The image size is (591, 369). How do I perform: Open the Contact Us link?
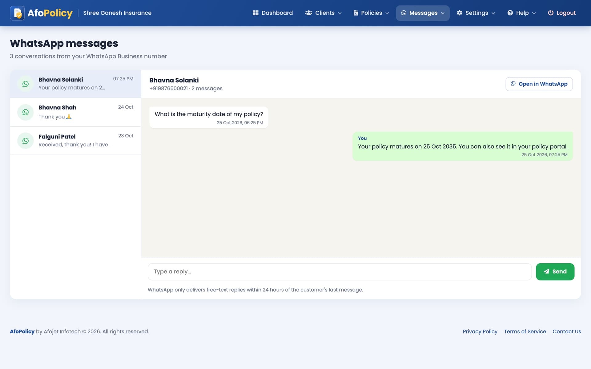click(567, 331)
